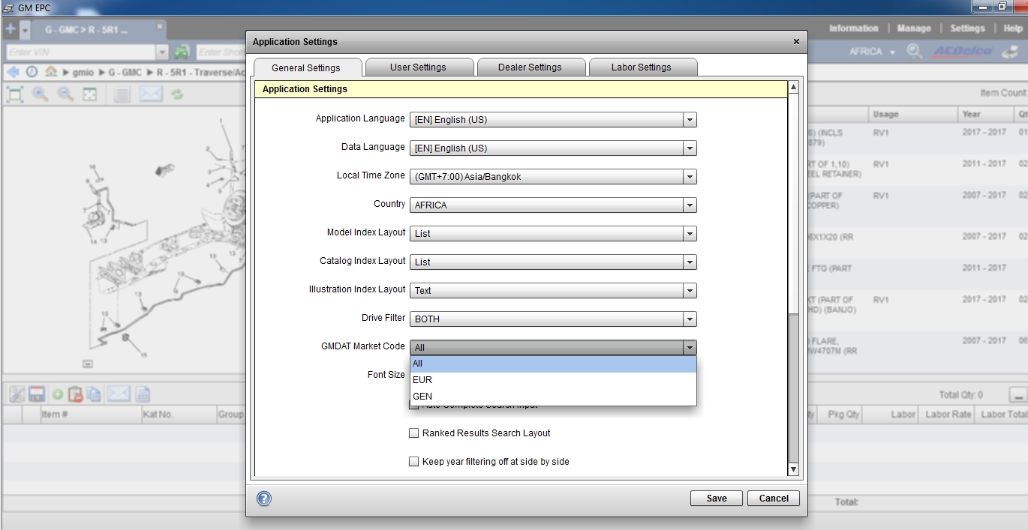Click the full screen illustration icon
This screenshot has width=1028, height=530.
point(89,94)
